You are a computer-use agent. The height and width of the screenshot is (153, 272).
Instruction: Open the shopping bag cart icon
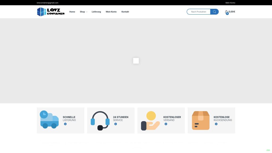(x=226, y=12)
